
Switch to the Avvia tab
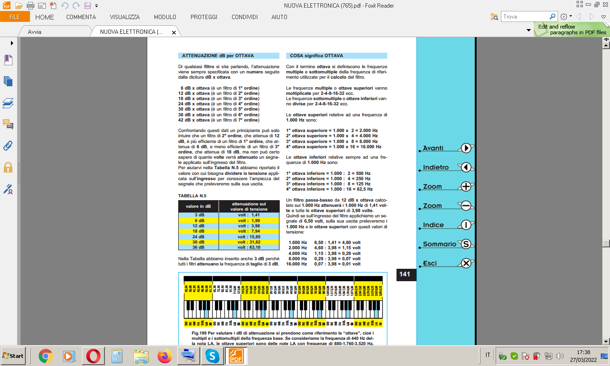34,32
